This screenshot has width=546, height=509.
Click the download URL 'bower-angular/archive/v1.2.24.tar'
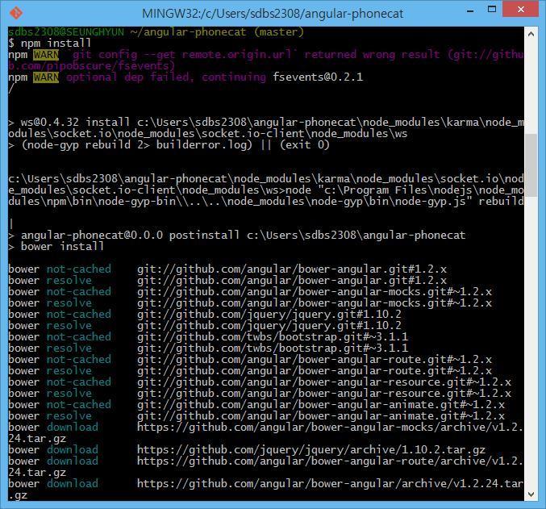(330, 483)
